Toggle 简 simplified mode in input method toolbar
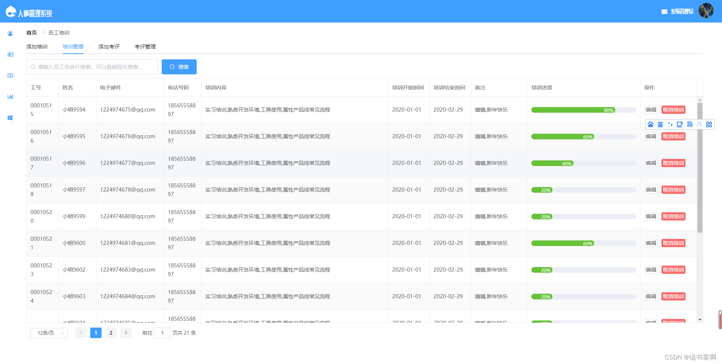722x364 pixels. [x=690, y=124]
